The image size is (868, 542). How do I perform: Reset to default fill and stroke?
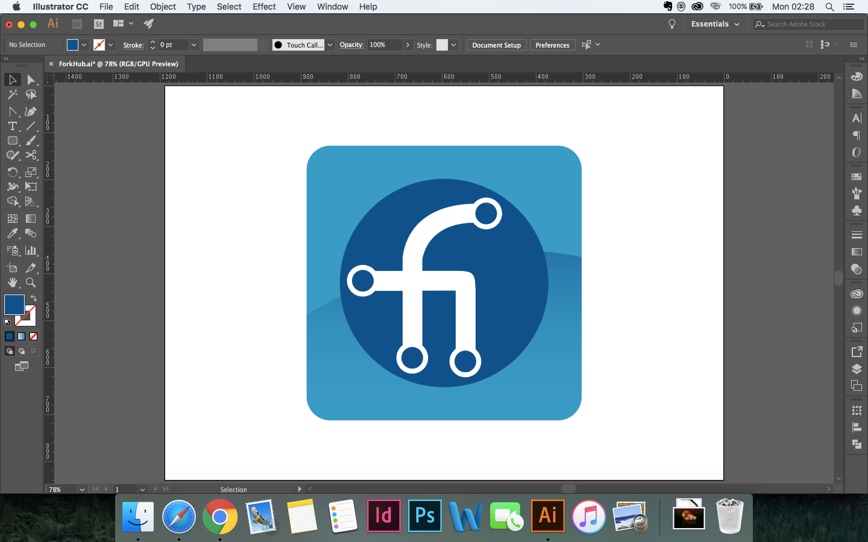(x=7, y=322)
